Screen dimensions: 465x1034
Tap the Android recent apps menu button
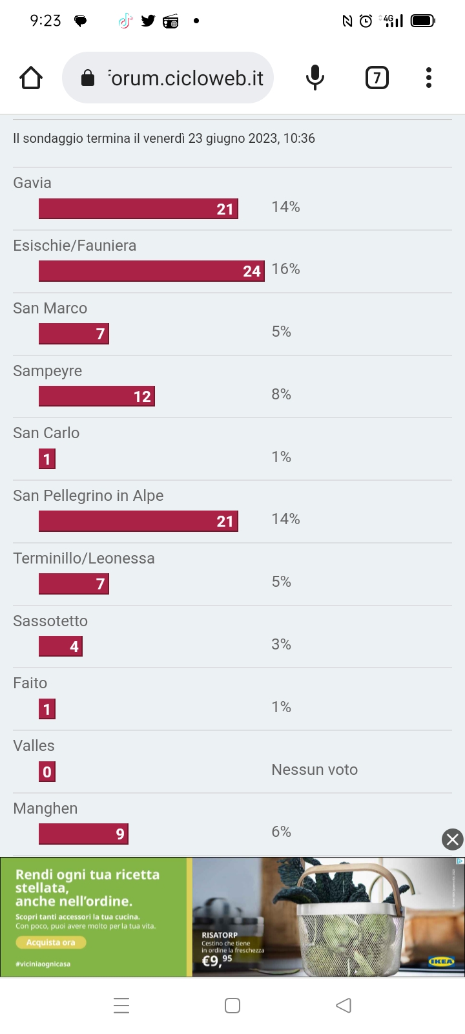click(x=121, y=1005)
